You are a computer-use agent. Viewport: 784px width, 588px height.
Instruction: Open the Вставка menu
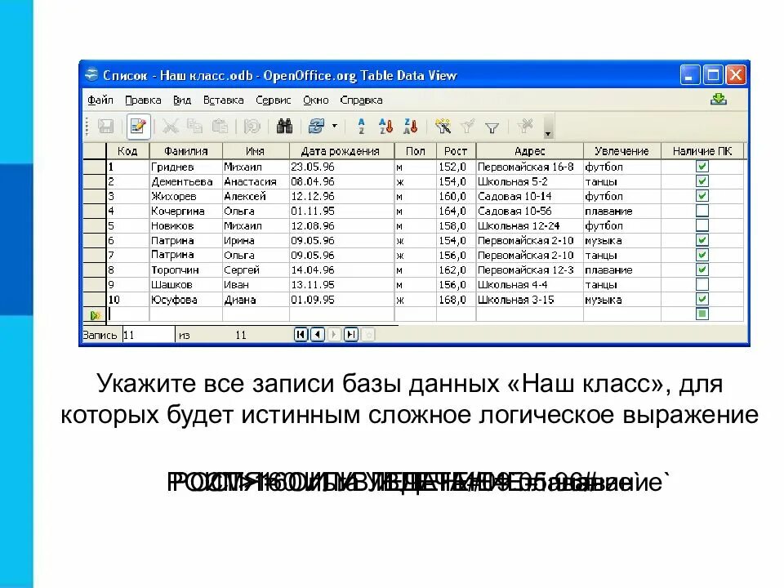coord(223,100)
